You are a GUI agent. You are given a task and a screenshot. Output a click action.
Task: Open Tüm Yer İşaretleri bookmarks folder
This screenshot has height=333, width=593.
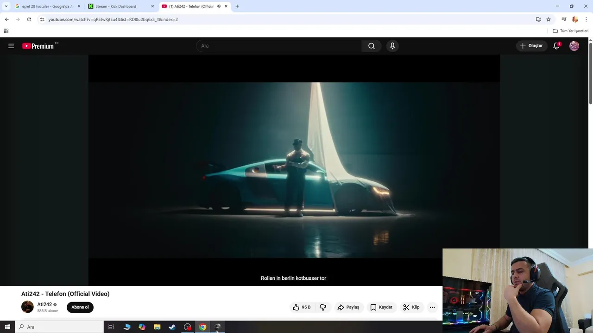tap(570, 31)
